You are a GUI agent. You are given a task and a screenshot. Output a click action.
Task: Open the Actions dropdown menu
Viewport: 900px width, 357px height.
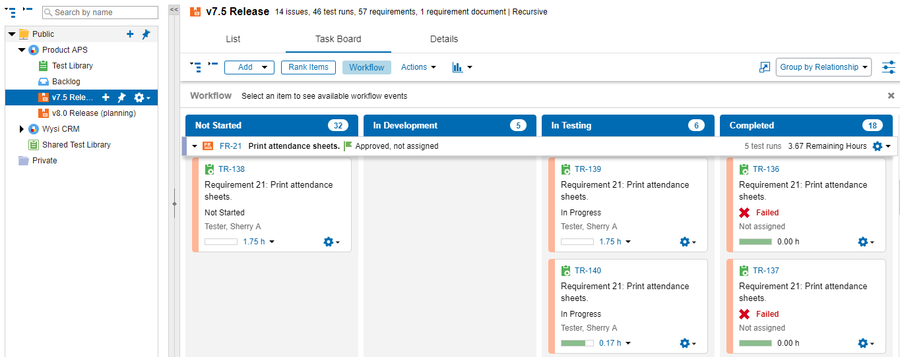(x=418, y=67)
